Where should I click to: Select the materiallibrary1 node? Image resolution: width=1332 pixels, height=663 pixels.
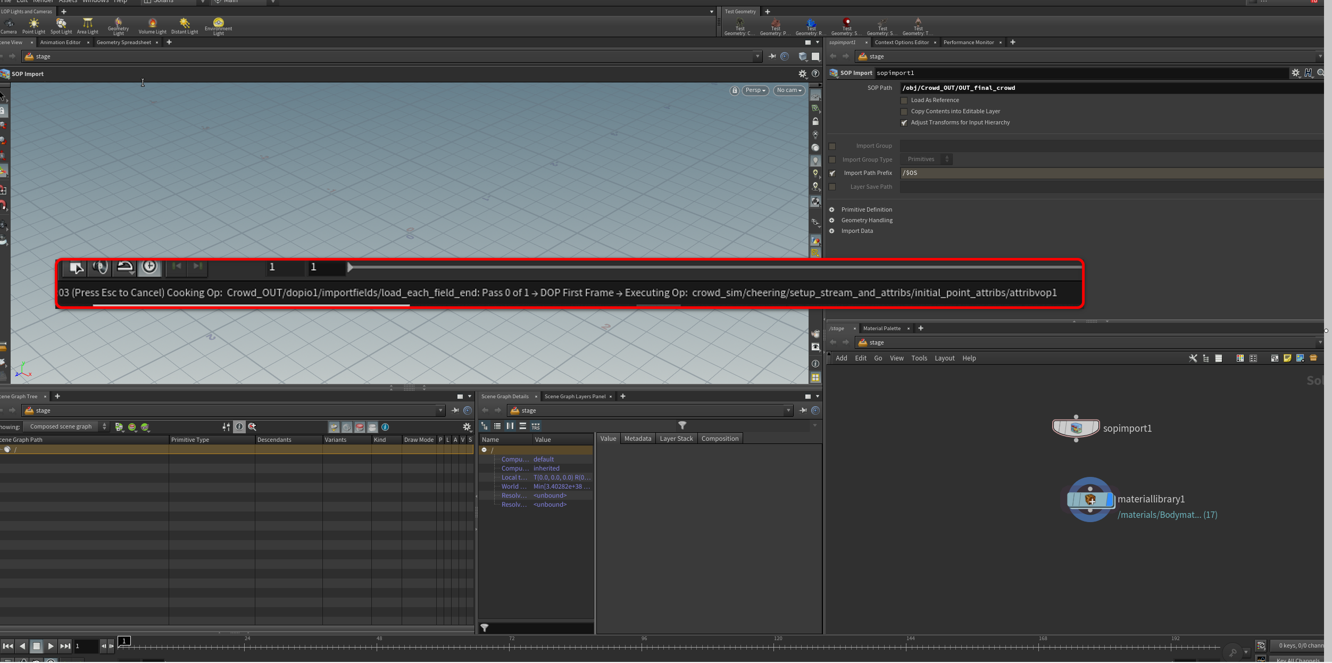pos(1089,500)
